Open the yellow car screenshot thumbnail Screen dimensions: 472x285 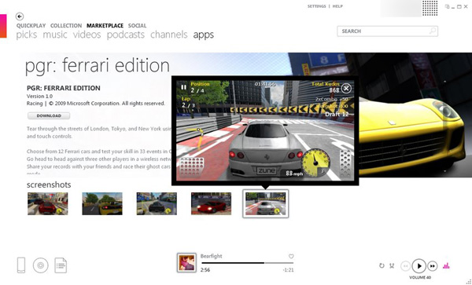[x=102, y=203]
